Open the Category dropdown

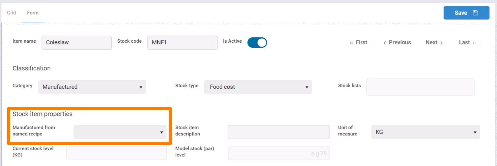[92, 87]
